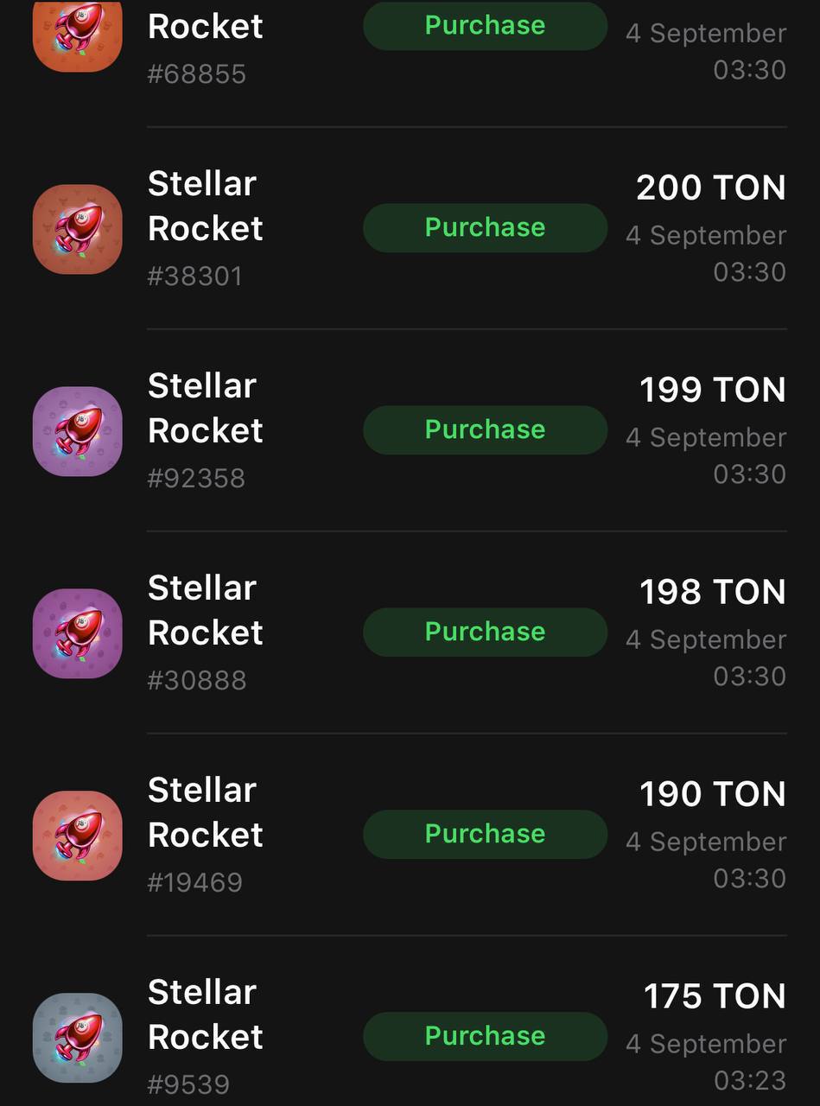The height and width of the screenshot is (1106, 820).
Task: Click Purchase badge for rocket #68855
Action: click(485, 26)
